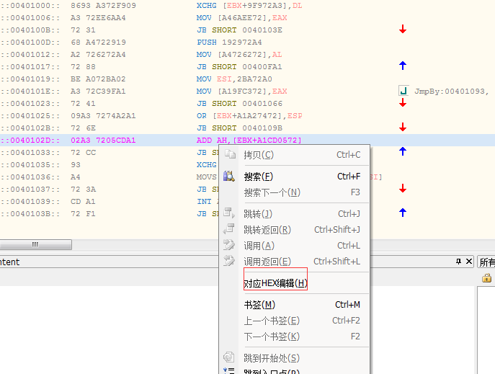Click the 所有 tab at the right edge
Viewport: 495px width, 374px height.
click(487, 262)
